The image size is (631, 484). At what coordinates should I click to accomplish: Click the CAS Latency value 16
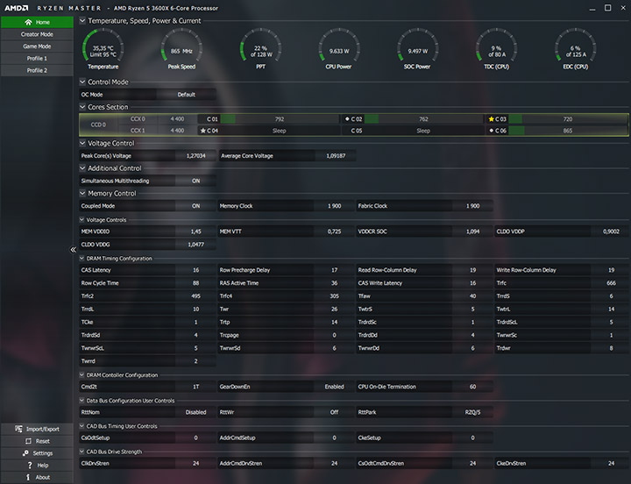pyautogui.click(x=195, y=270)
